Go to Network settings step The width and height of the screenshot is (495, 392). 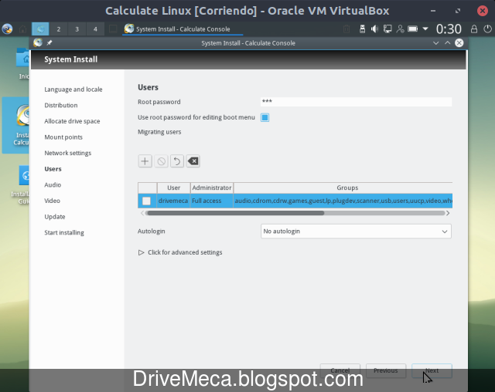coord(68,153)
